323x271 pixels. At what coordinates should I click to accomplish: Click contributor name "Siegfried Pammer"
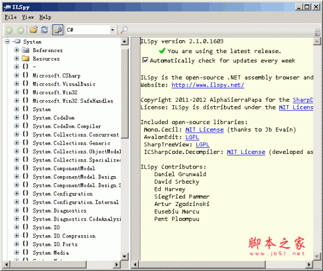182,197
